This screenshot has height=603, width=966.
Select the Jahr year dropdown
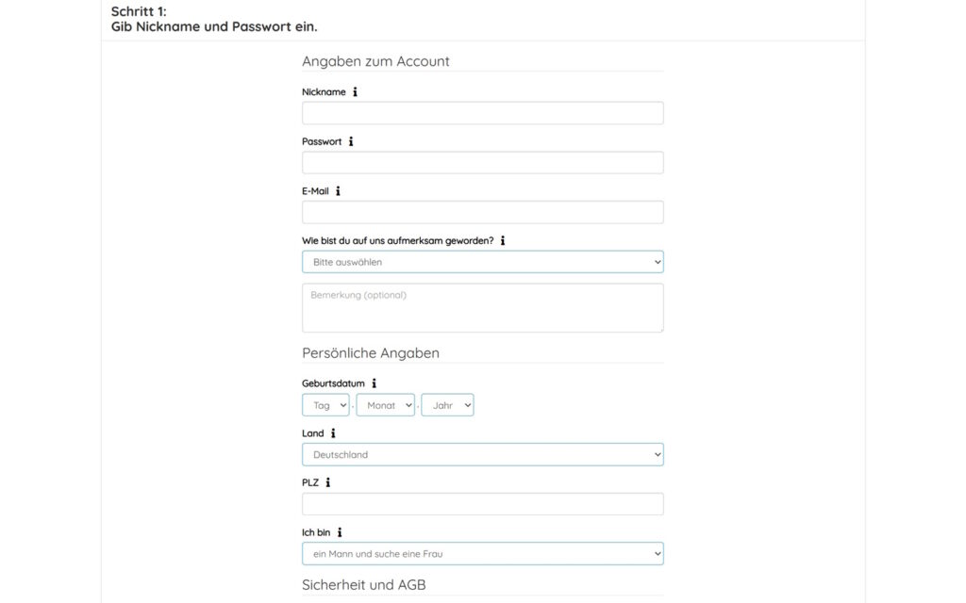[x=447, y=405]
